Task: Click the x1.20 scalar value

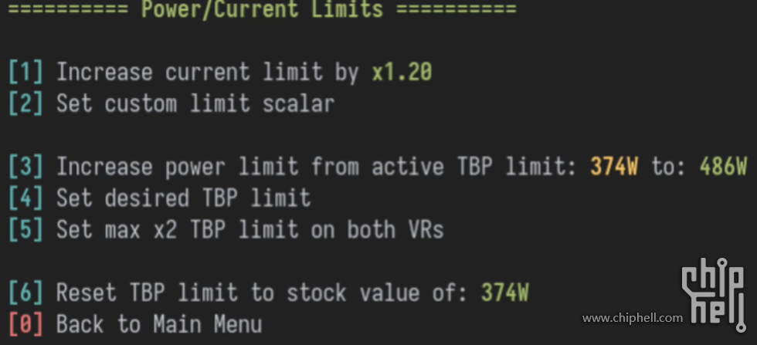Action: tap(402, 73)
